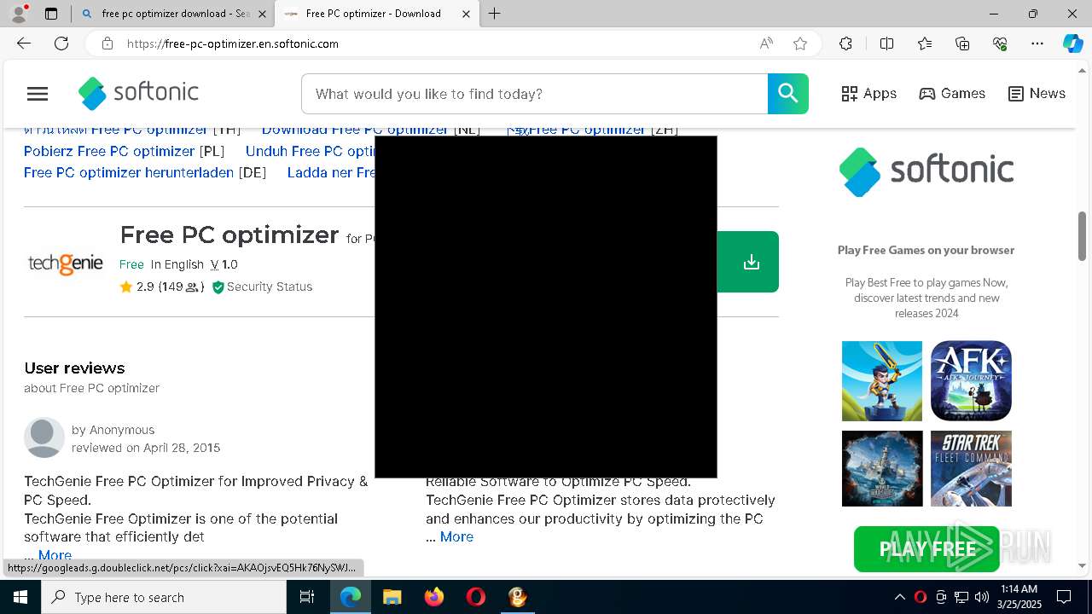
Task: Open the volume control
Action: (982, 597)
